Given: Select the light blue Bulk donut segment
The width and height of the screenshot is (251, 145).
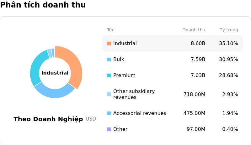Looking at the screenshot, I should point(54,92).
